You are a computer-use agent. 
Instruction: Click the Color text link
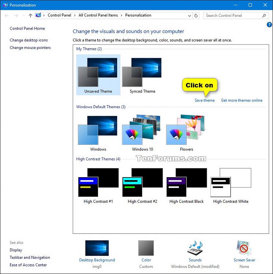pyautogui.click(x=146, y=260)
